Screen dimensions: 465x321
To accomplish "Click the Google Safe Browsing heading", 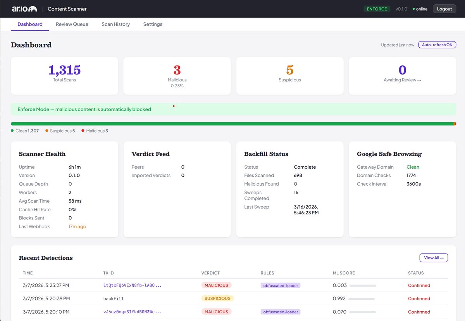I will click(389, 154).
